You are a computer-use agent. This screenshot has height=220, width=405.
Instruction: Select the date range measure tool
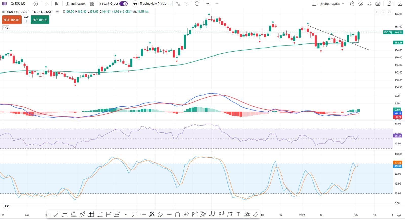108,214
